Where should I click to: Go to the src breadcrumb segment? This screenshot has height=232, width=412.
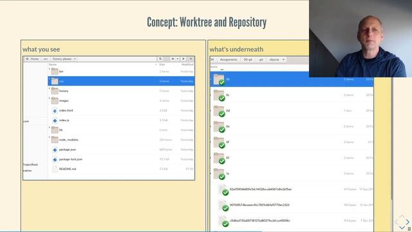46,59
